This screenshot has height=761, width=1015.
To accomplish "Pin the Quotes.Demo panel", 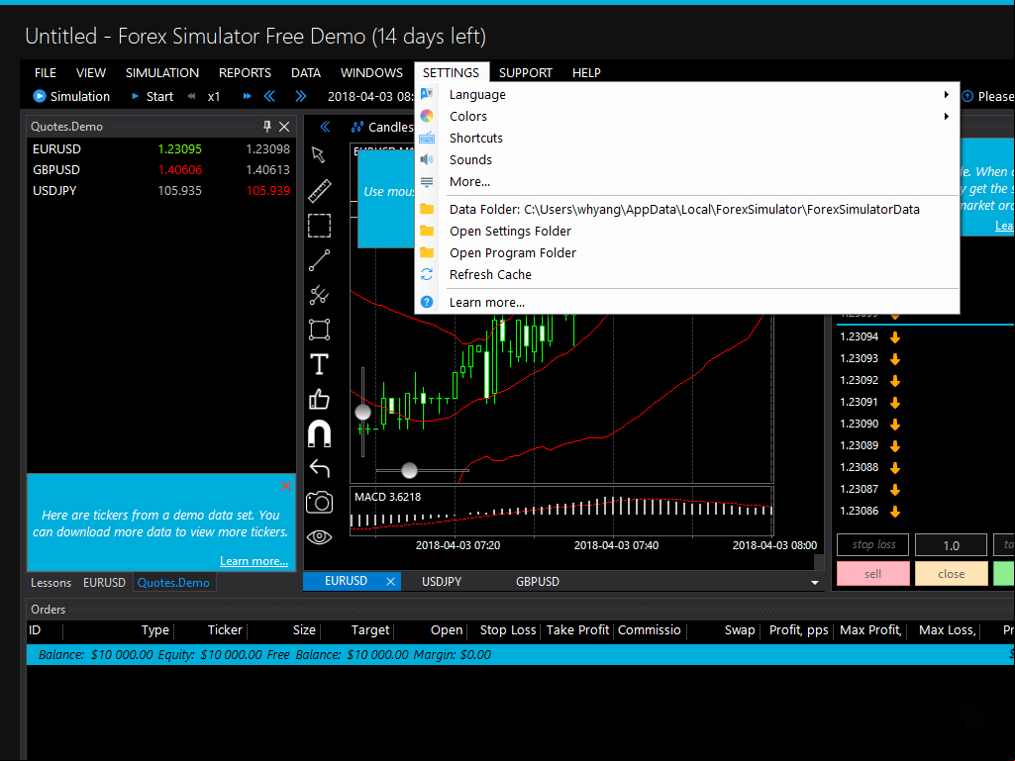I will (x=266, y=127).
